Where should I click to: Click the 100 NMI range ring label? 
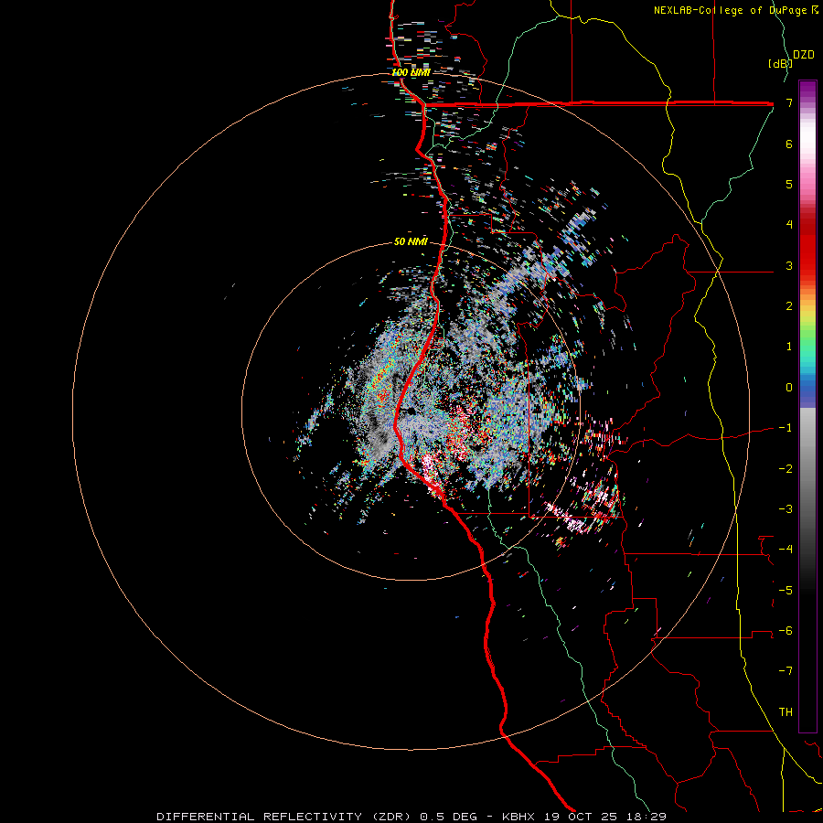click(411, 72)
